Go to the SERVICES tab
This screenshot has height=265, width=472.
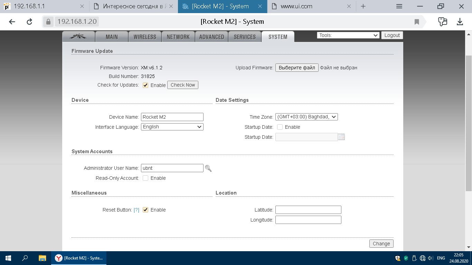tap(245, 37)
